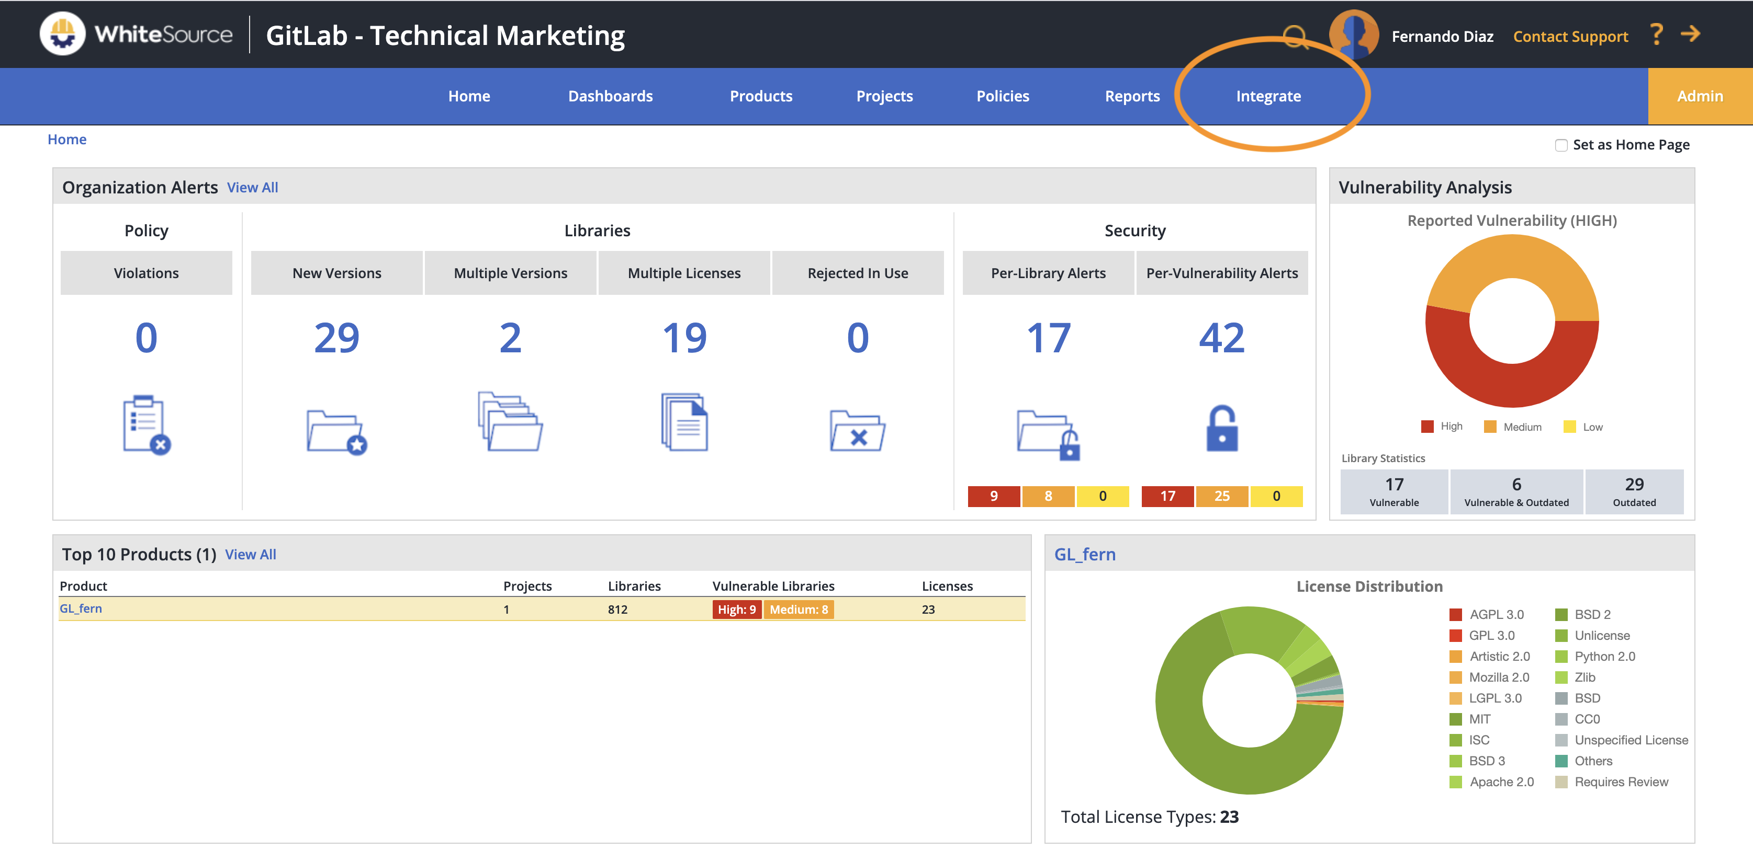
Task: Click the Multiple Licenses documents icon
Action: 684,422
